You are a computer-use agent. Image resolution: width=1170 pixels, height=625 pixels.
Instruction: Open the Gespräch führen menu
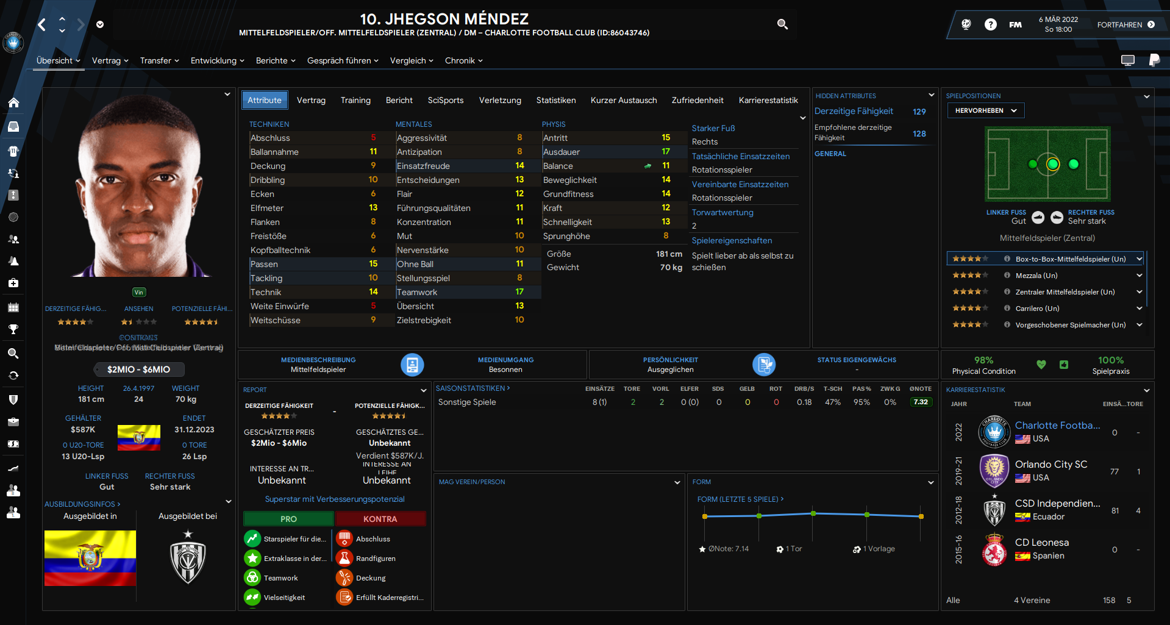(x=343, y=60)
